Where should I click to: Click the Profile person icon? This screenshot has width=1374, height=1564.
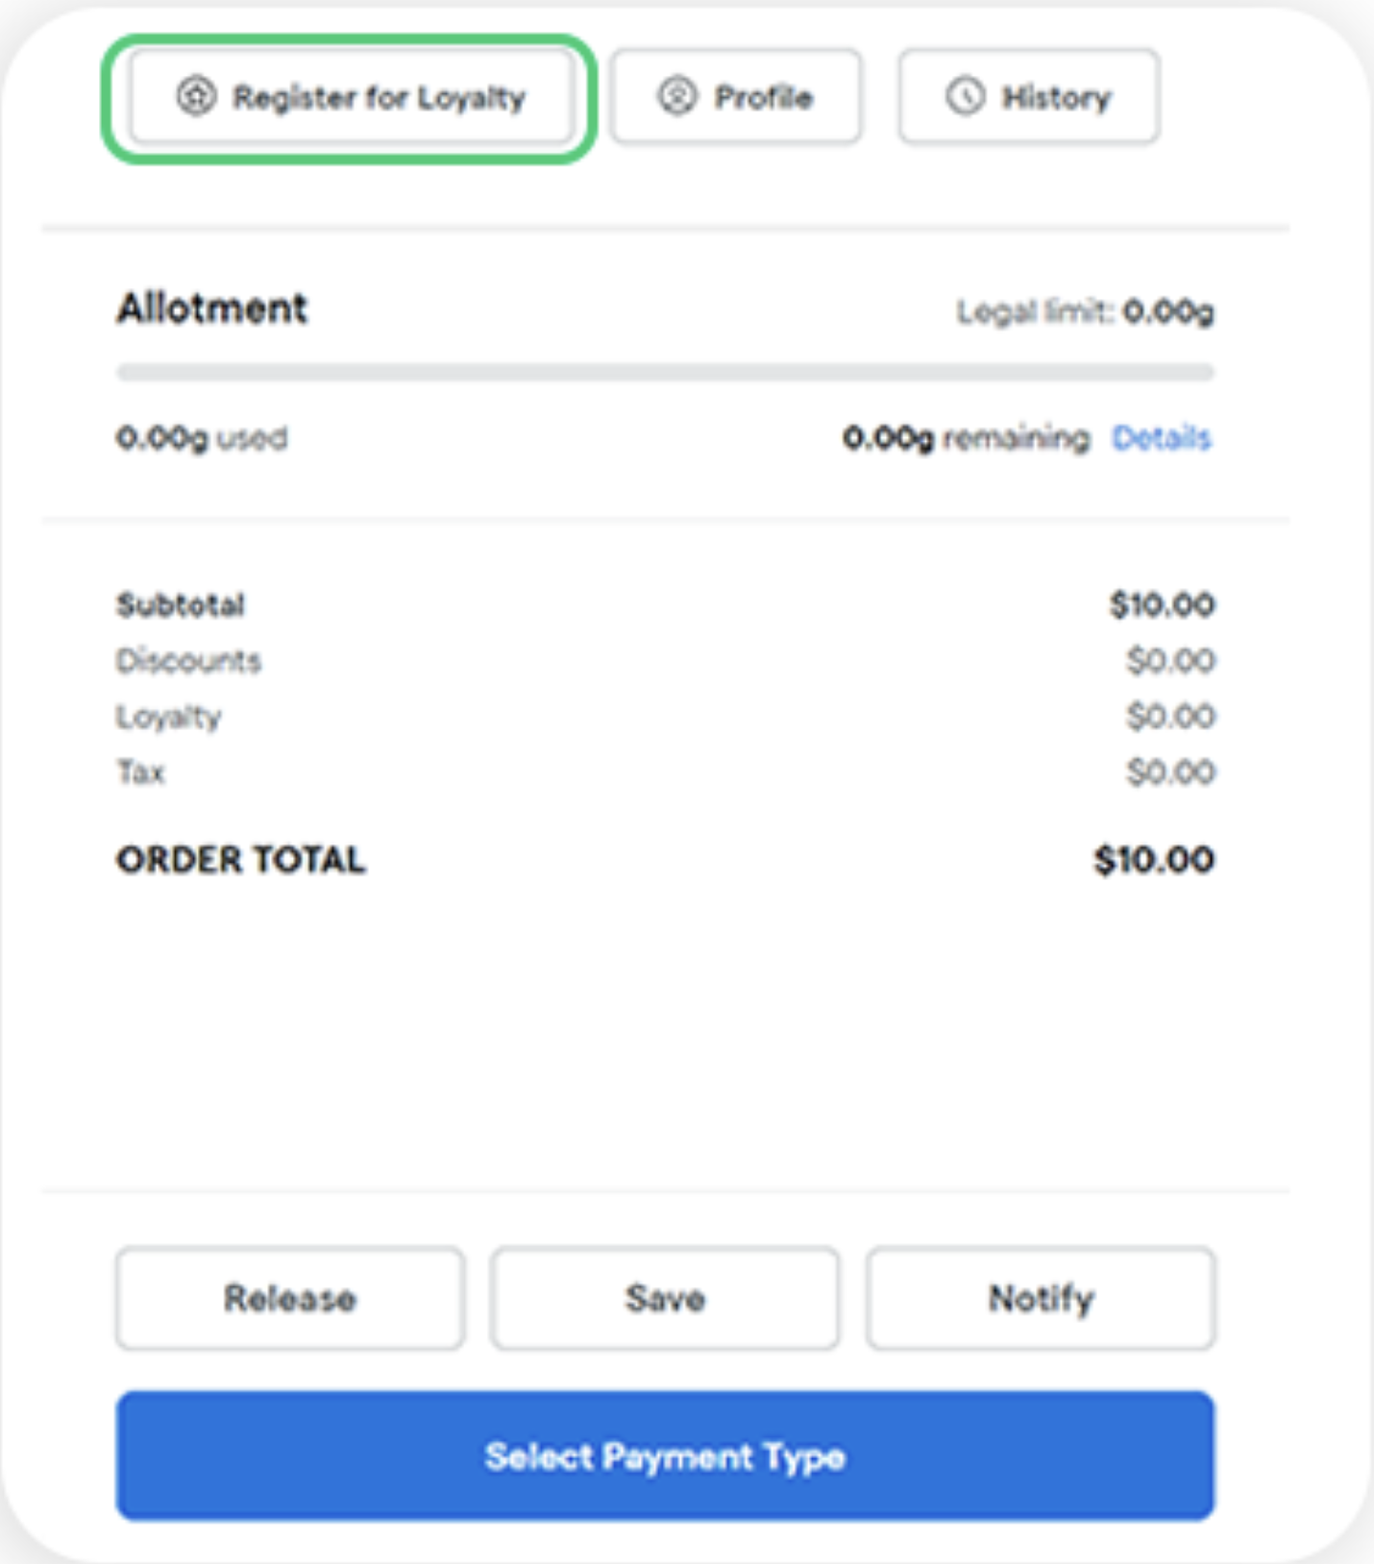coord(677,97)
